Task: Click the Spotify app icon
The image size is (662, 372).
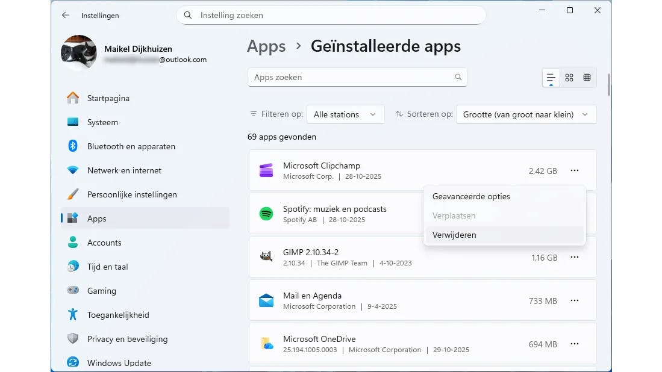Action: (266, 214)
